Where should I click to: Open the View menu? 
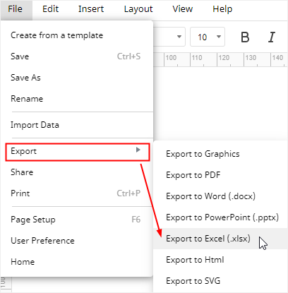pos(183,9)
